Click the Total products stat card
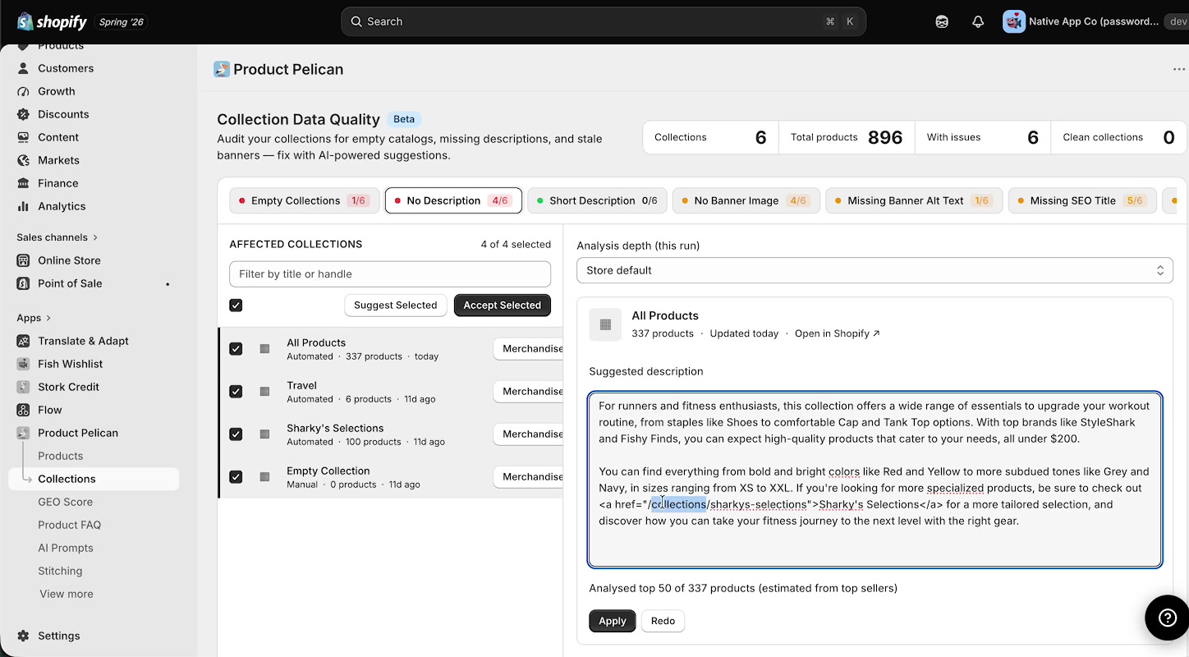Viewport: 1189px width, 657px height. tap(847, 137)
